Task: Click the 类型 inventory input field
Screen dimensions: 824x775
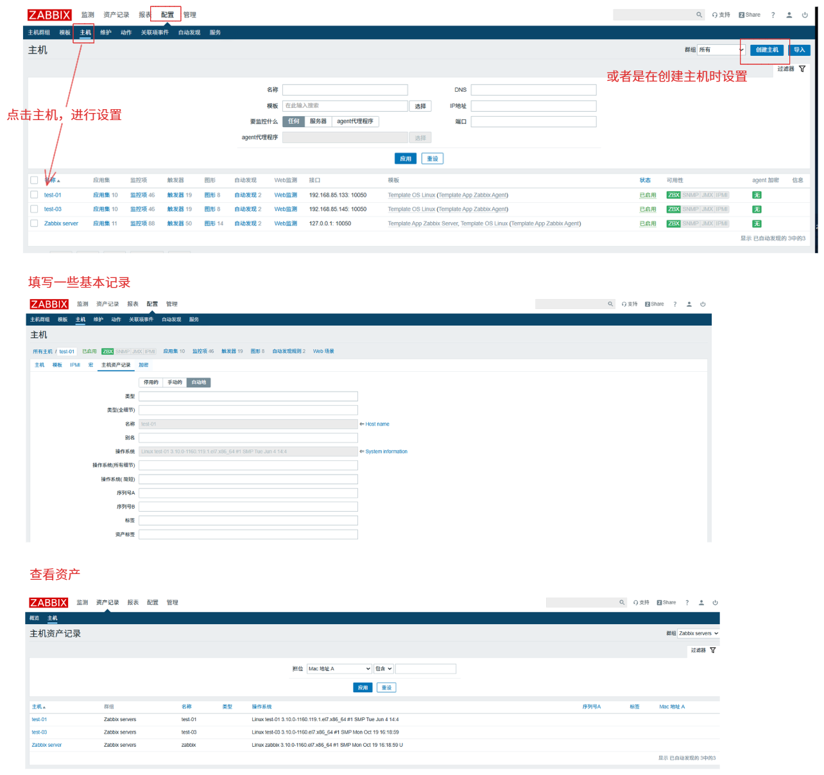Action: 248,396
